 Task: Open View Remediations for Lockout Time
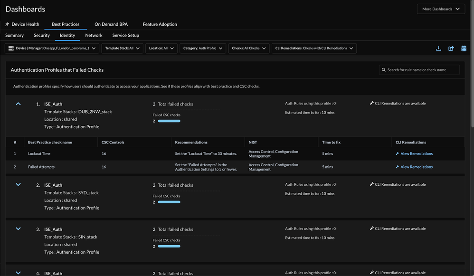coord(417,154)
